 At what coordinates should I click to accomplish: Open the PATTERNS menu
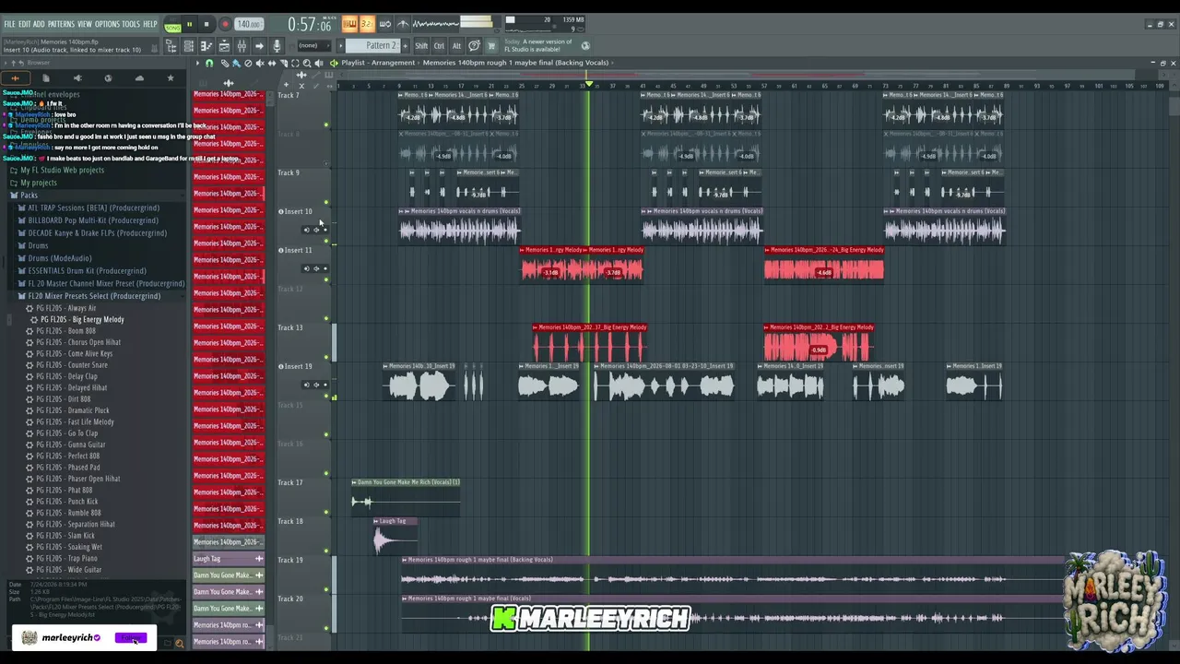click(61, 24)
